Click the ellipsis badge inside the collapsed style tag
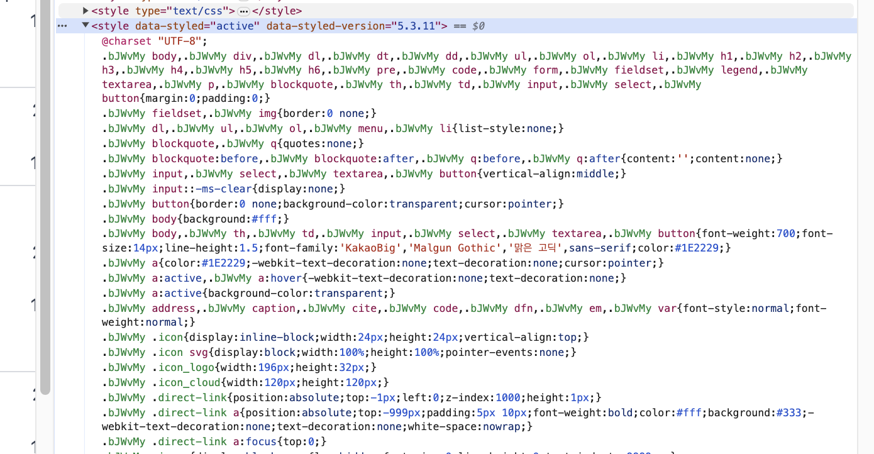This screenshot has height=454, width=874. [244, 11]
